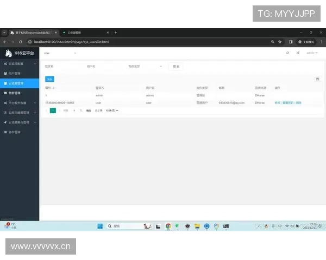The image size is (326, 260).
Task: Click the 搜索 search button
Action: tap(175, 67)
